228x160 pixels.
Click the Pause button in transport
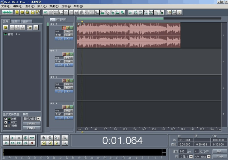coord(19,138)
